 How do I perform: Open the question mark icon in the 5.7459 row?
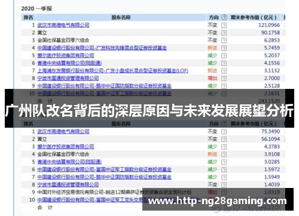(x=224, y=48)
